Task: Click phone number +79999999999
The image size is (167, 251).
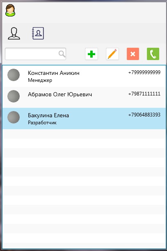Action: pos(144,72)
